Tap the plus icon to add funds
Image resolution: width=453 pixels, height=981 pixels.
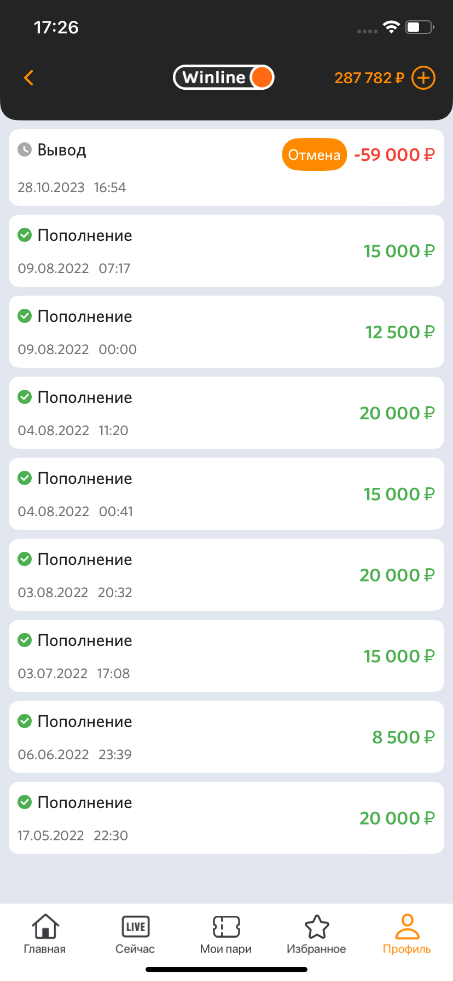click(423, 78)
